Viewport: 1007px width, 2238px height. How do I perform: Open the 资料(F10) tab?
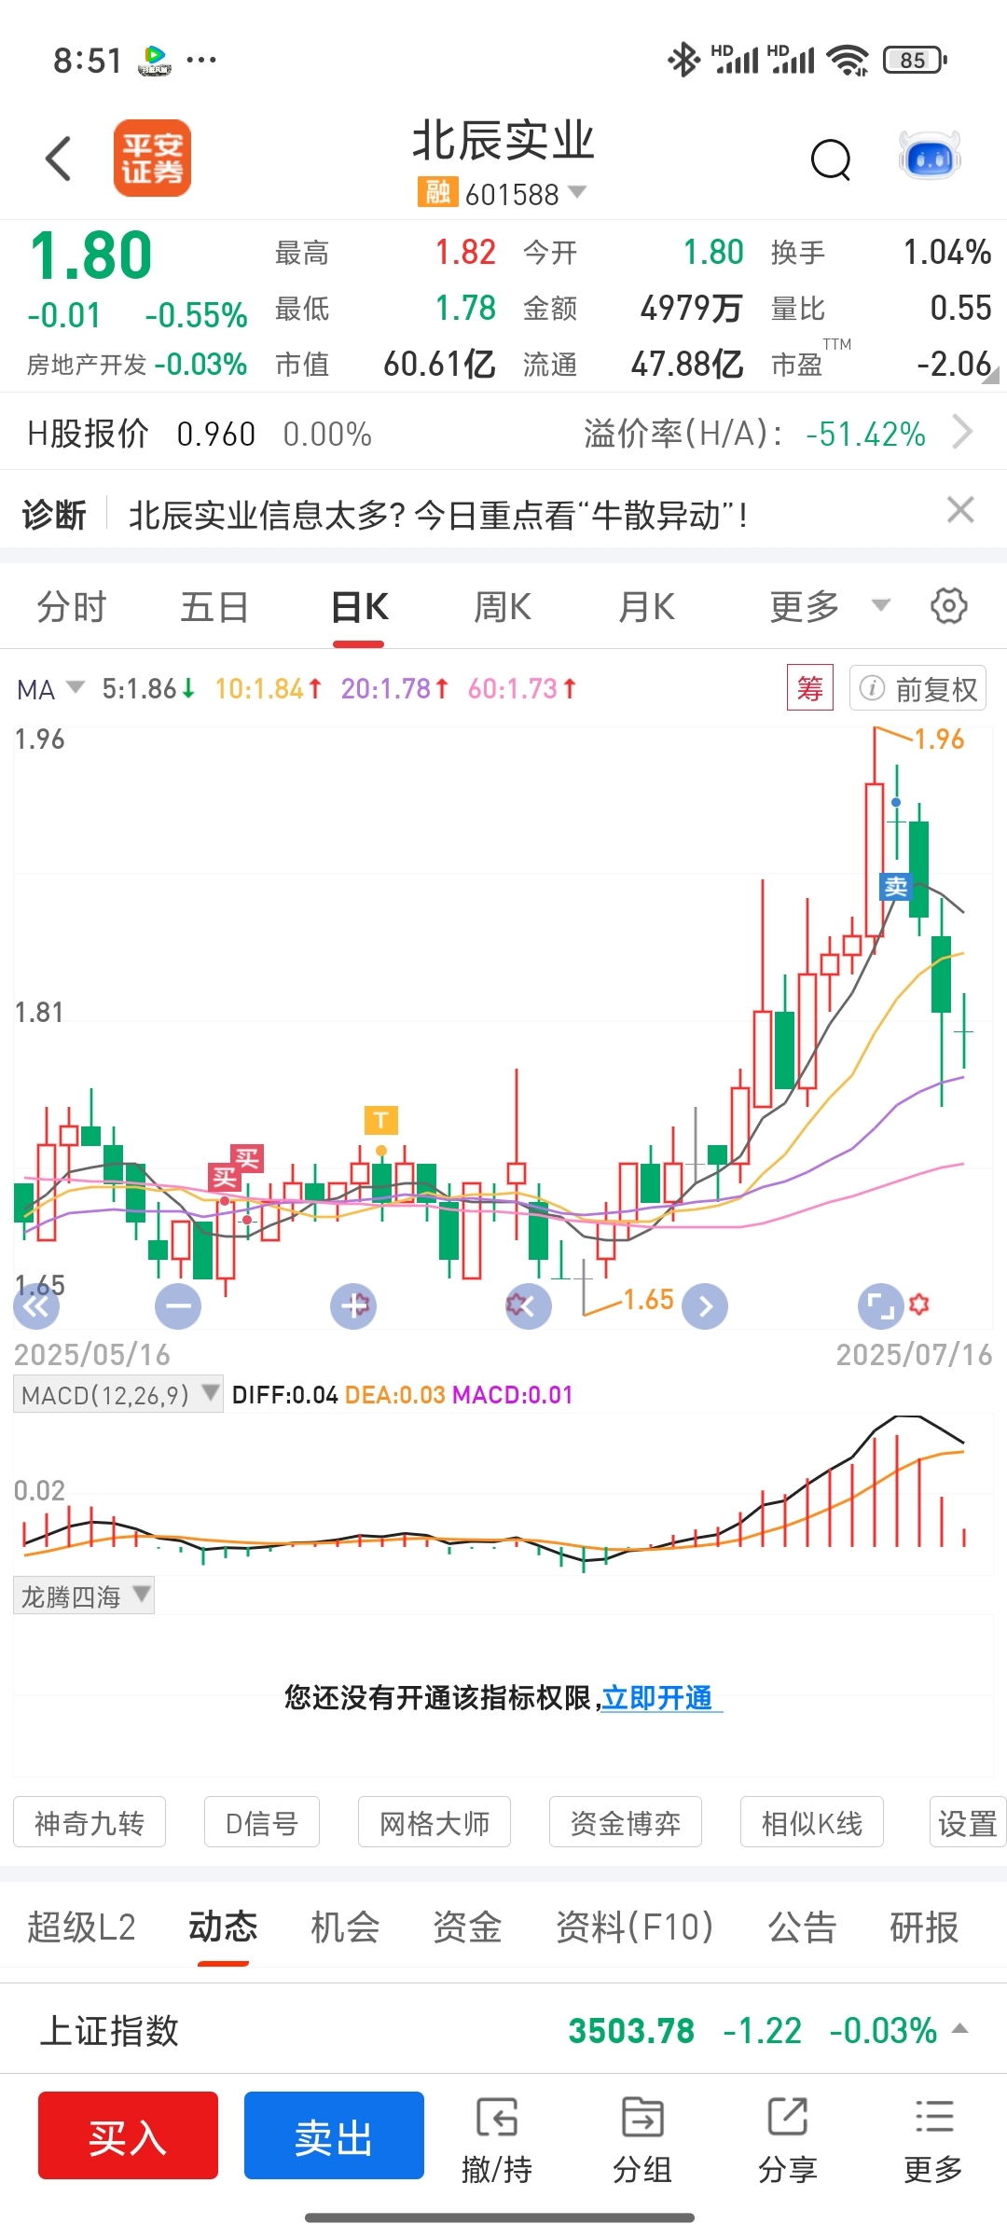[x=635, y=1927]
